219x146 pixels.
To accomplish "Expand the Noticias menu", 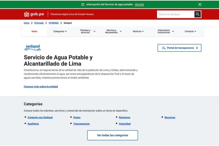I will point(138,31).
